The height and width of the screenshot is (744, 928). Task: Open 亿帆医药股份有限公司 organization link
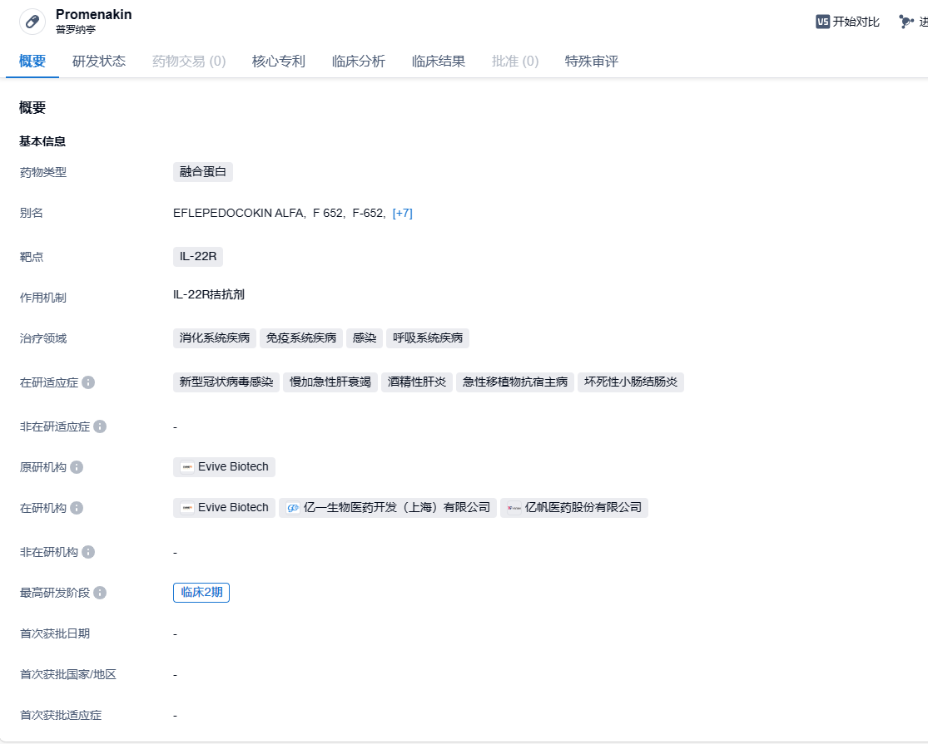click(x=574, y=507)
